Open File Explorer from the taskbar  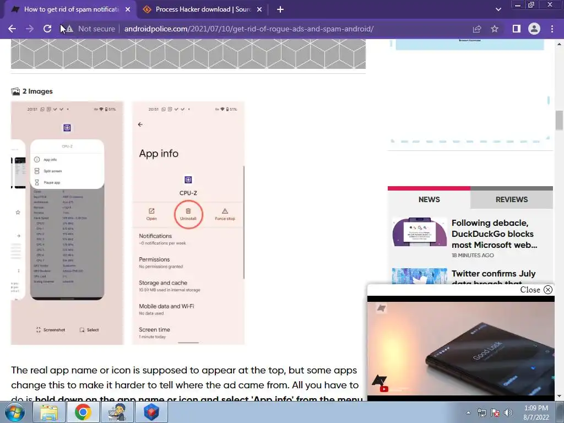[49, 412]
